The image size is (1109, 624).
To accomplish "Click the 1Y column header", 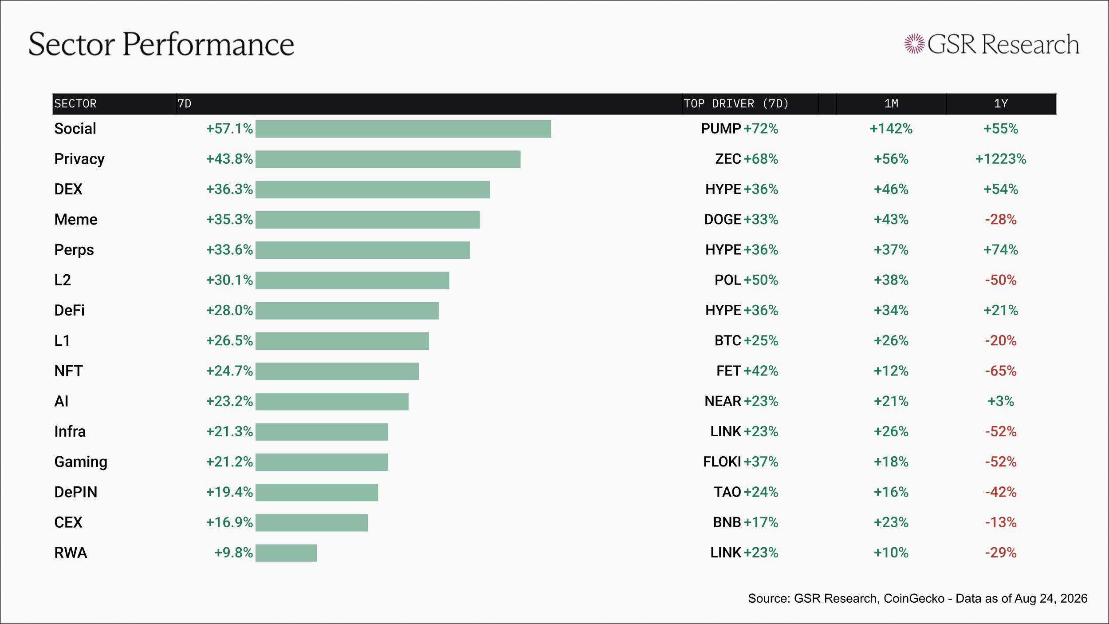I will (1001, 104).
